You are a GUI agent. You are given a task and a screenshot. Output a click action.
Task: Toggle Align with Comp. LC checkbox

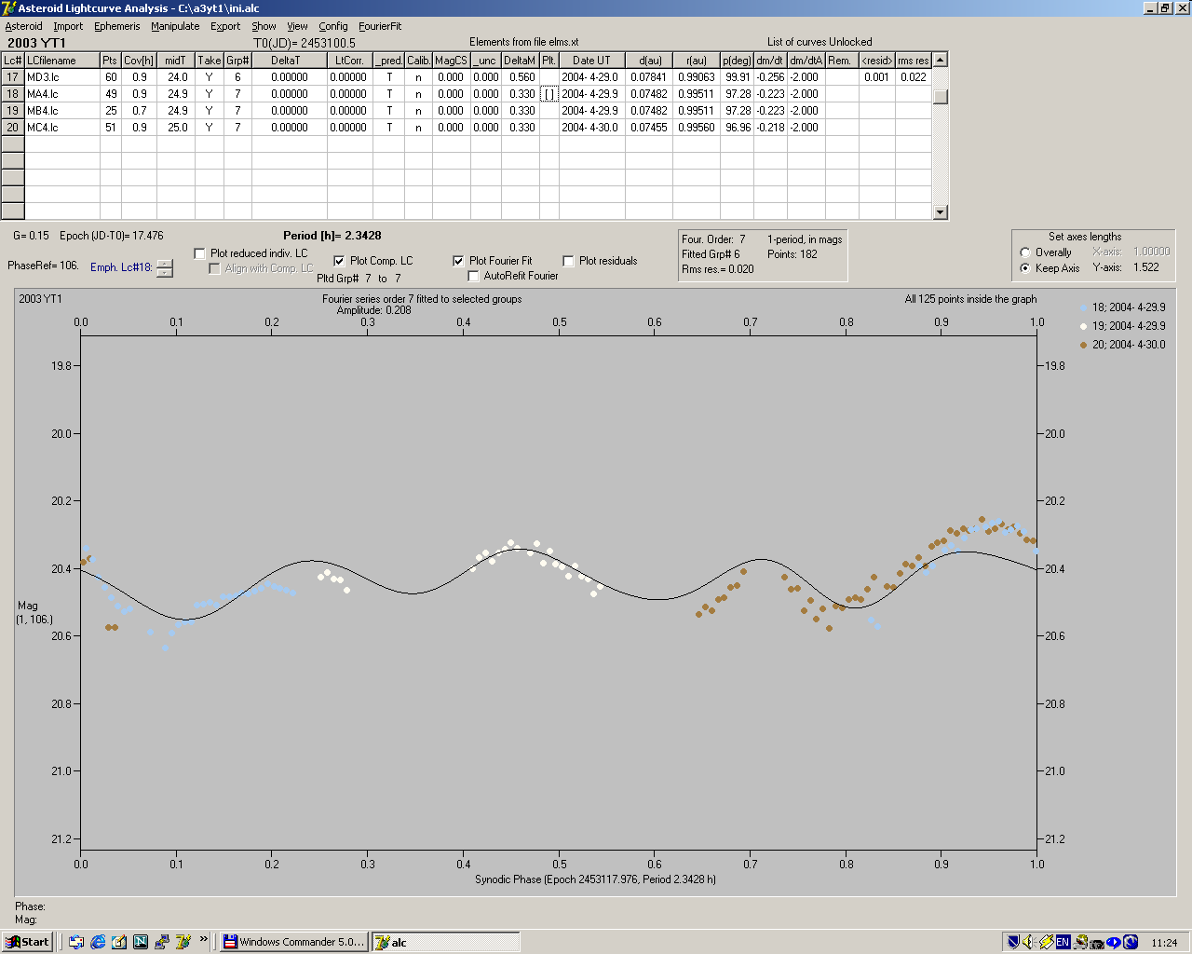214,268
